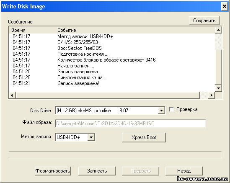
Task: Click the horizontal scroll left arrow
Action: tap(12, 95)
